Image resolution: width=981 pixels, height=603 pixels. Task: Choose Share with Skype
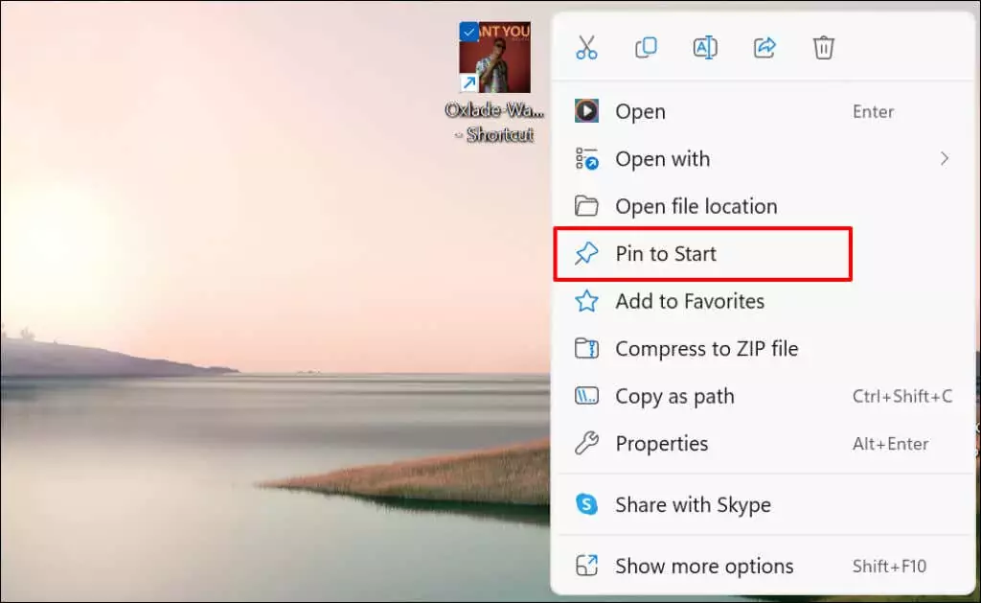763,504
